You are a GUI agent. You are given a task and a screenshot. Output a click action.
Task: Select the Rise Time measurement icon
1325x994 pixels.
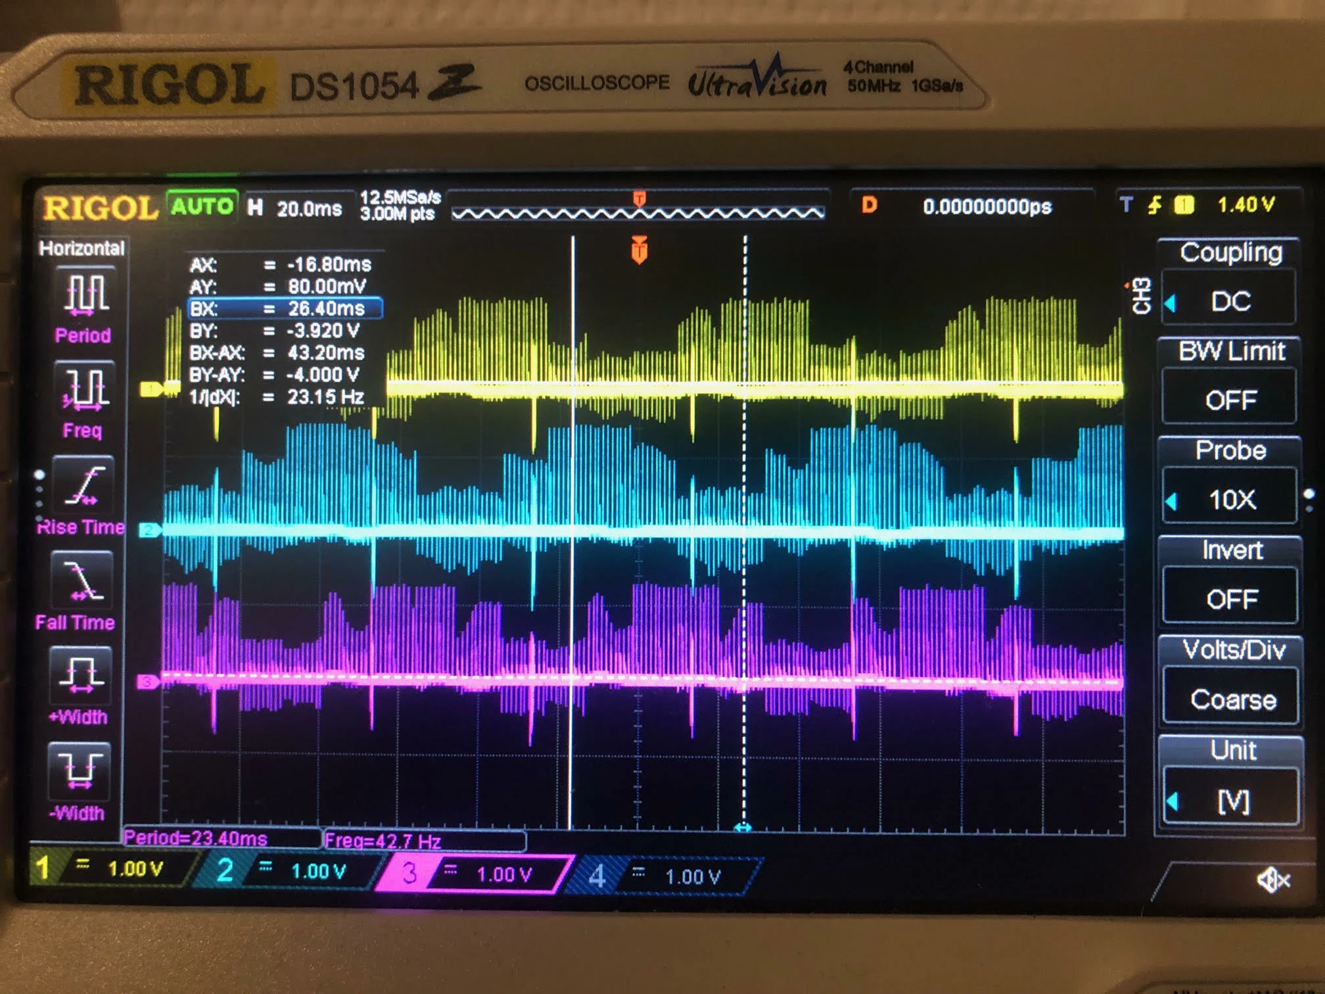tap(83, 485)
